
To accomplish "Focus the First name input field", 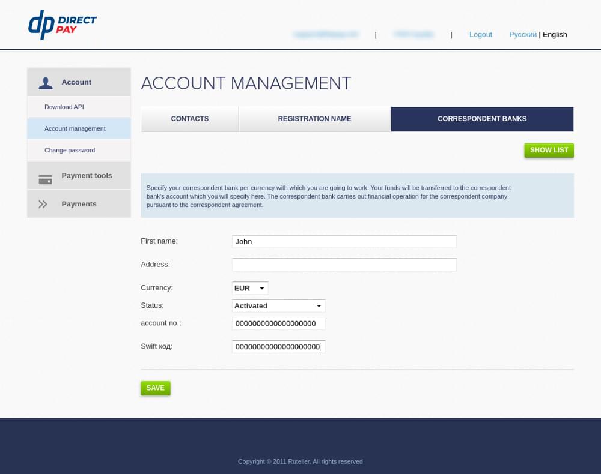I will point(344,241).
